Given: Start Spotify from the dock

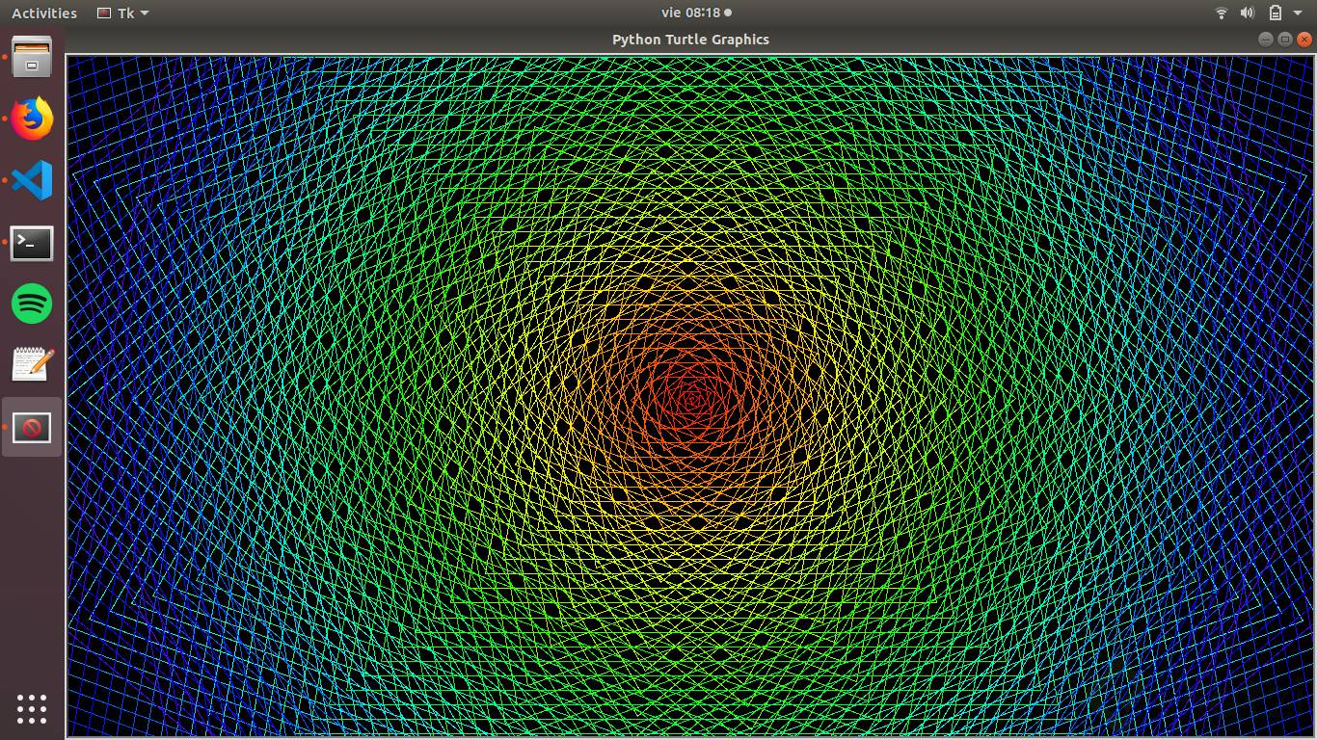Looking at the screenshot, I should point(31,305).
